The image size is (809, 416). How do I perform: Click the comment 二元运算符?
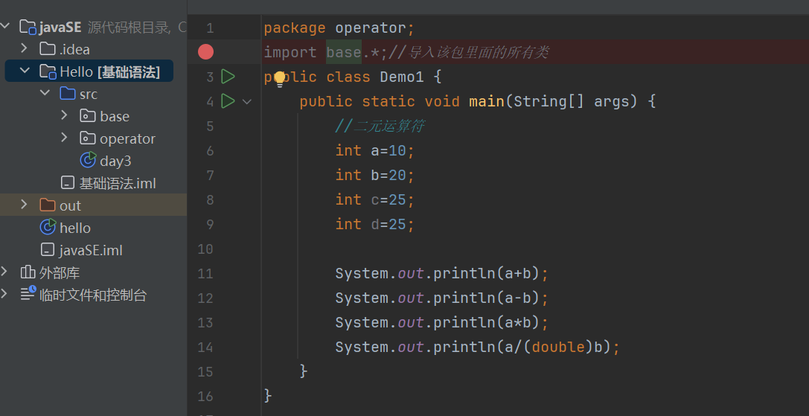tap(388, 126)
